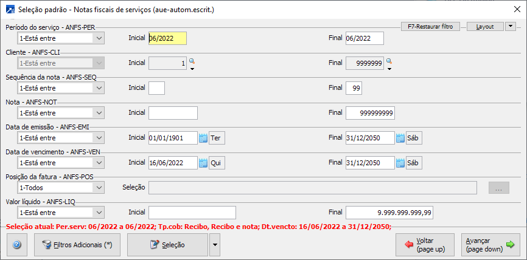Click magnifier lookup icon for Cliente Final

pos(389,61)
